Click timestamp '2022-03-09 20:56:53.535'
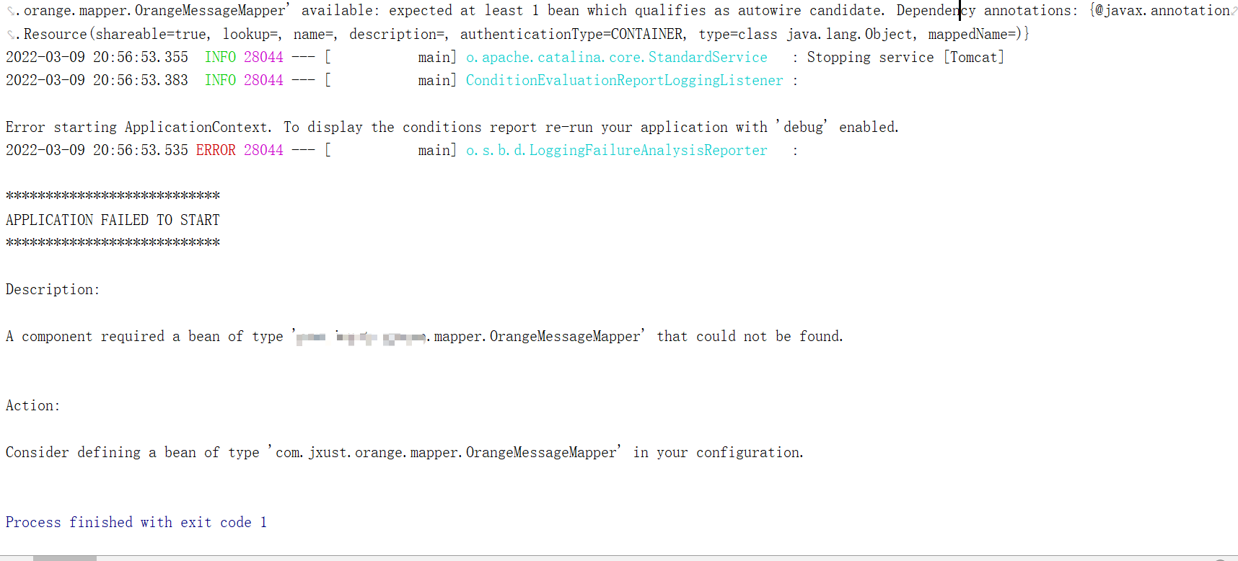1238x561 pixels. tap(97, 150)
